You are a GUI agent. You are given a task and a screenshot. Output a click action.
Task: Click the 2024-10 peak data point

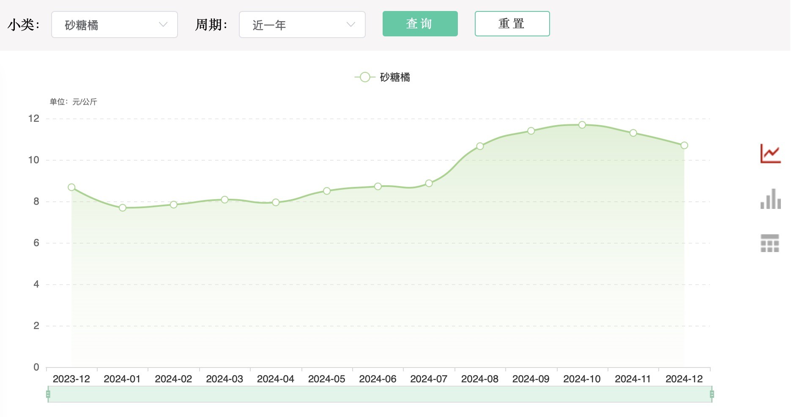click(582, 125)
